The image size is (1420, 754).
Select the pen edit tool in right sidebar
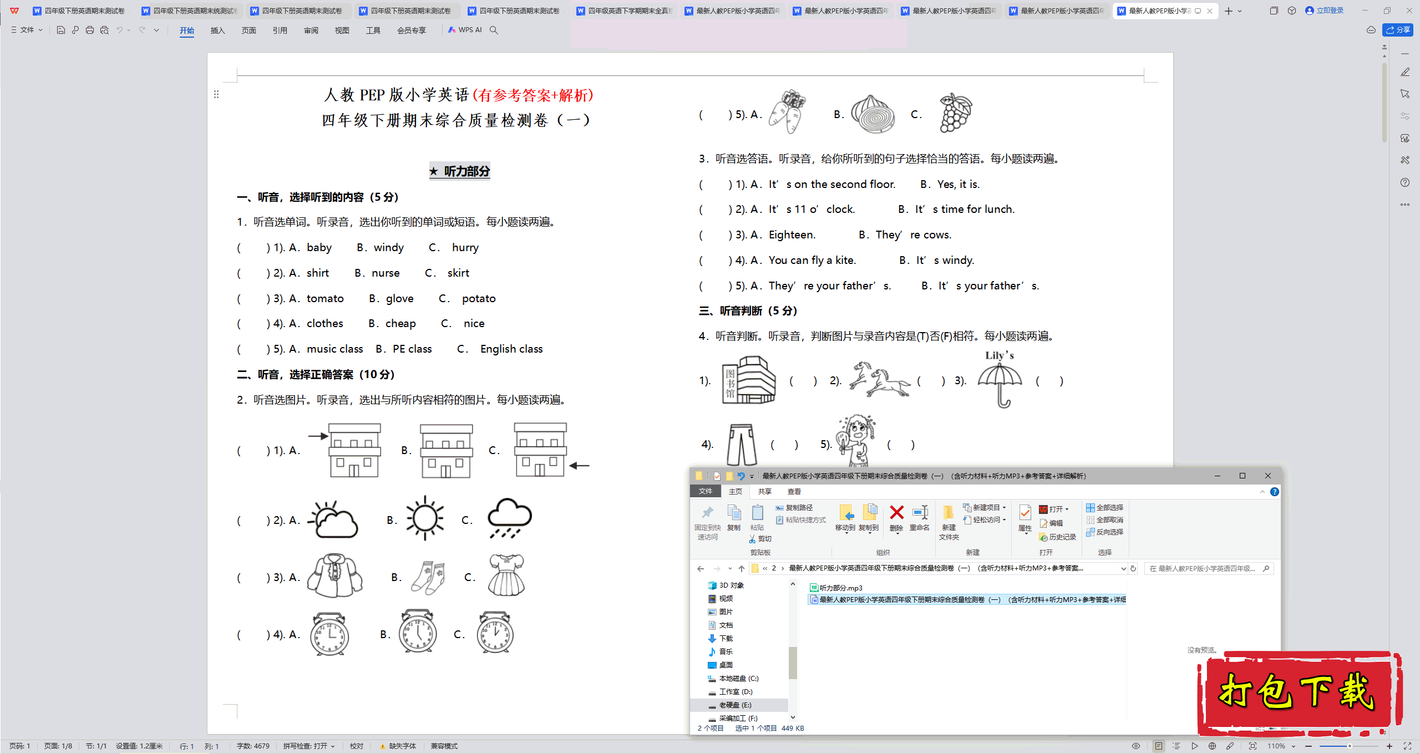click(x=1405, y=72)
